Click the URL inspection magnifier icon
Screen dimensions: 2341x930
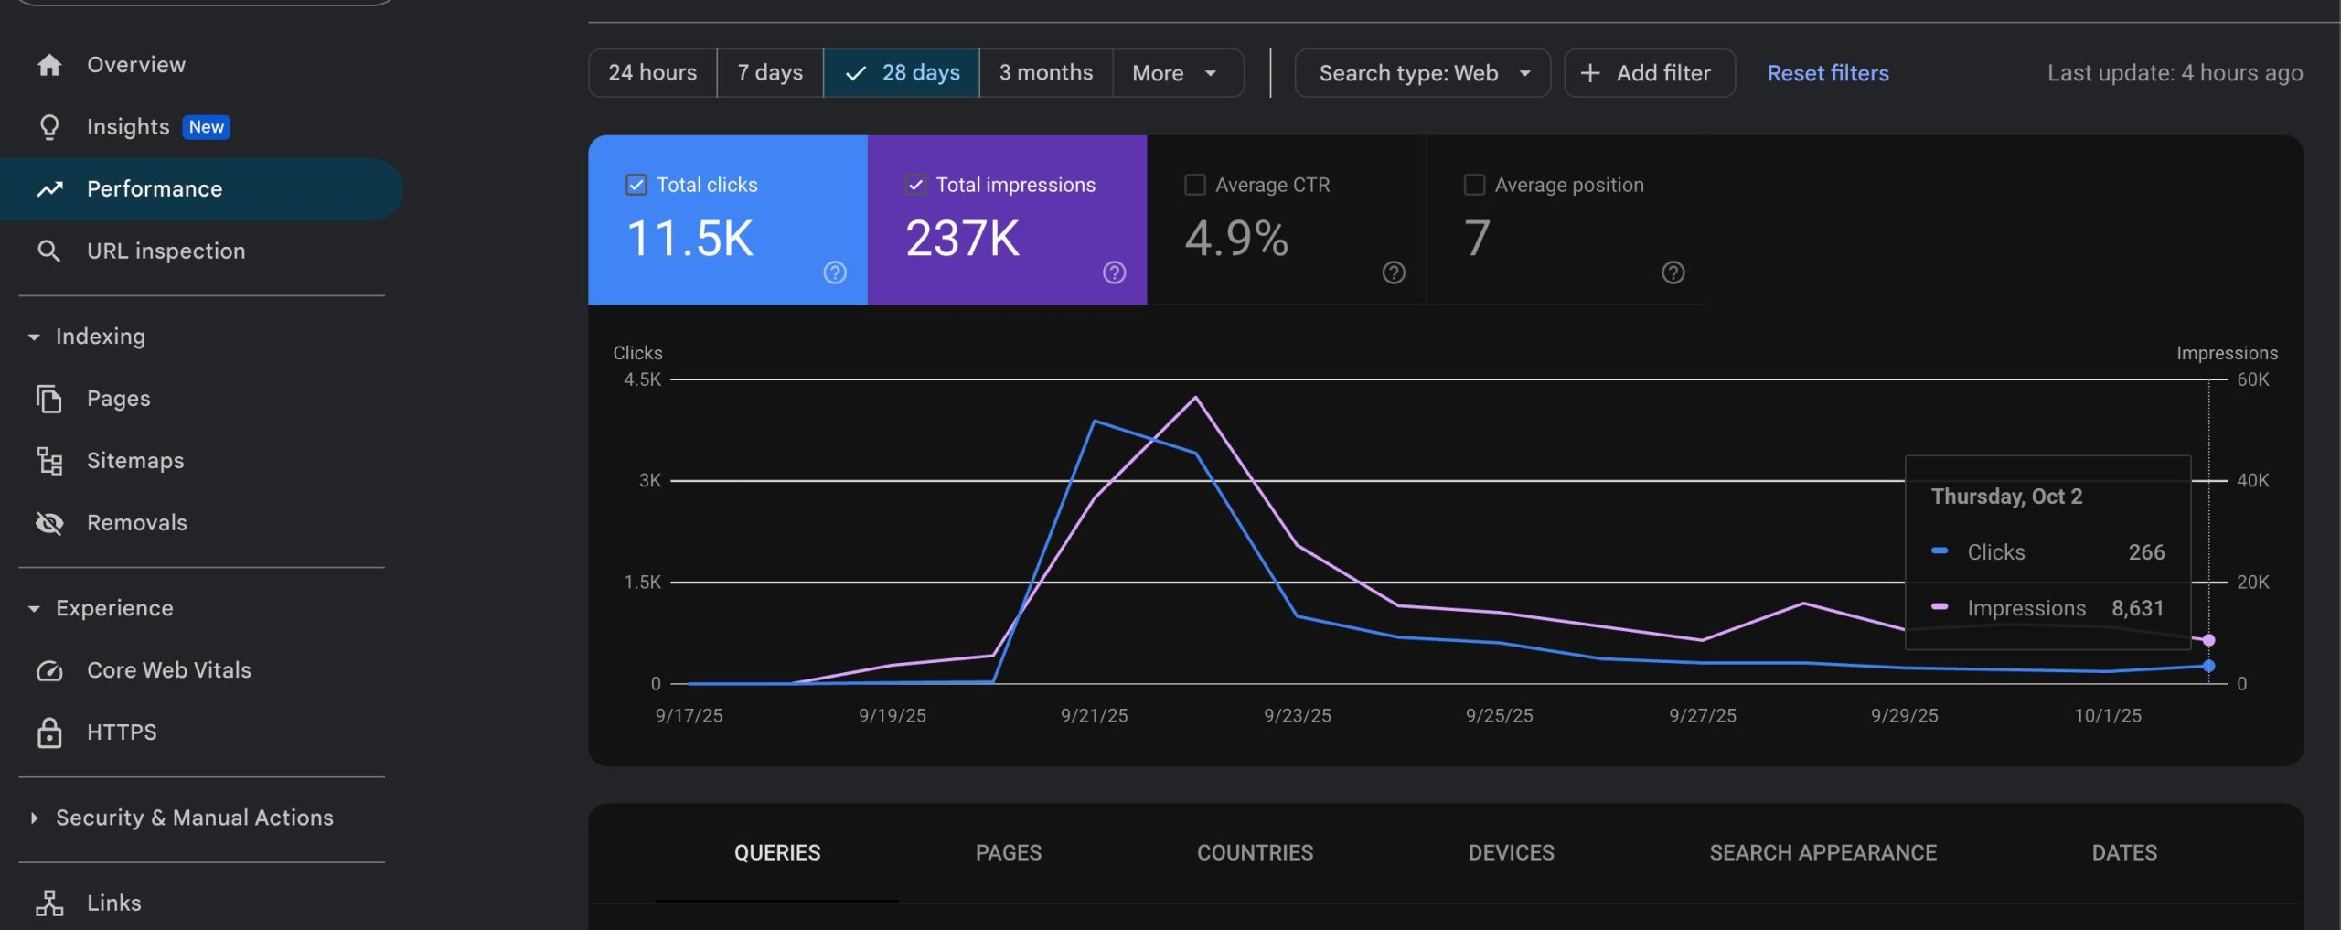click(x=49, y=251)
